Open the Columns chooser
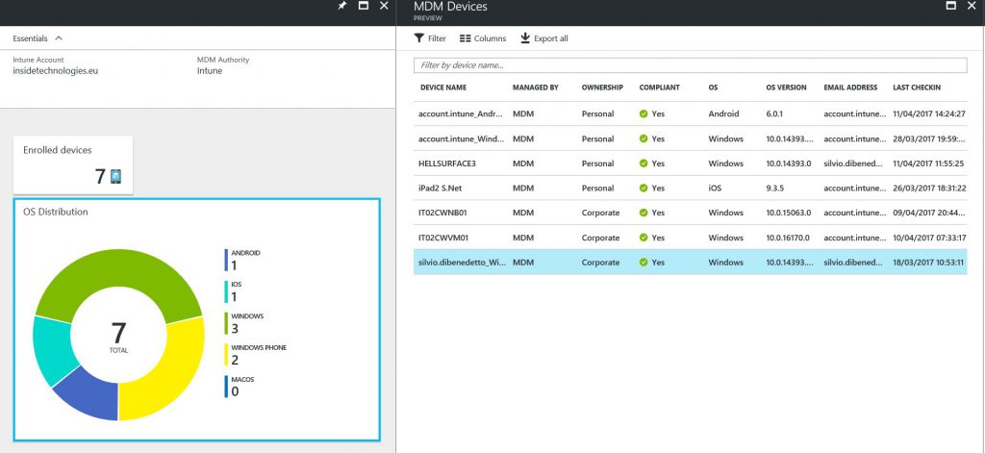The image size is (985, 453). pos(483,38)
